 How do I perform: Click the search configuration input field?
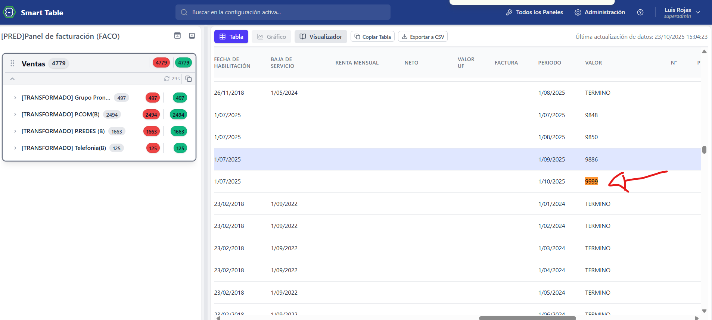283,12
